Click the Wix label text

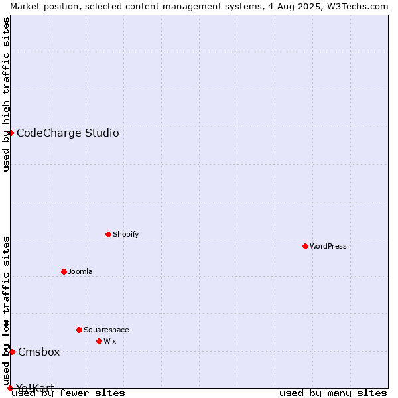pyautogui.click(x=110, y=341)
